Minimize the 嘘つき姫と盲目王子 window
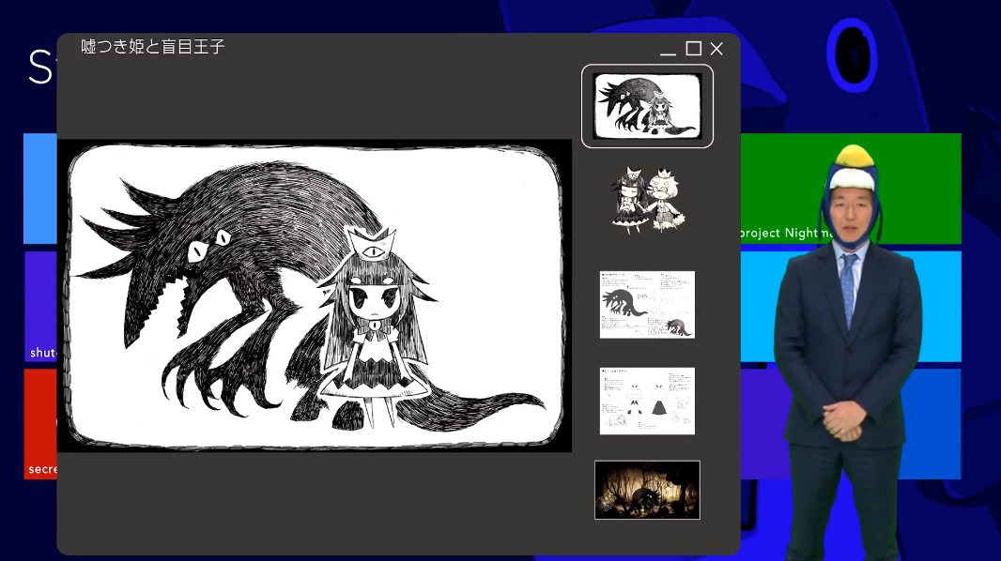Image resolution: width=1001 pixels, height=561 pixels. pos(668,50)
